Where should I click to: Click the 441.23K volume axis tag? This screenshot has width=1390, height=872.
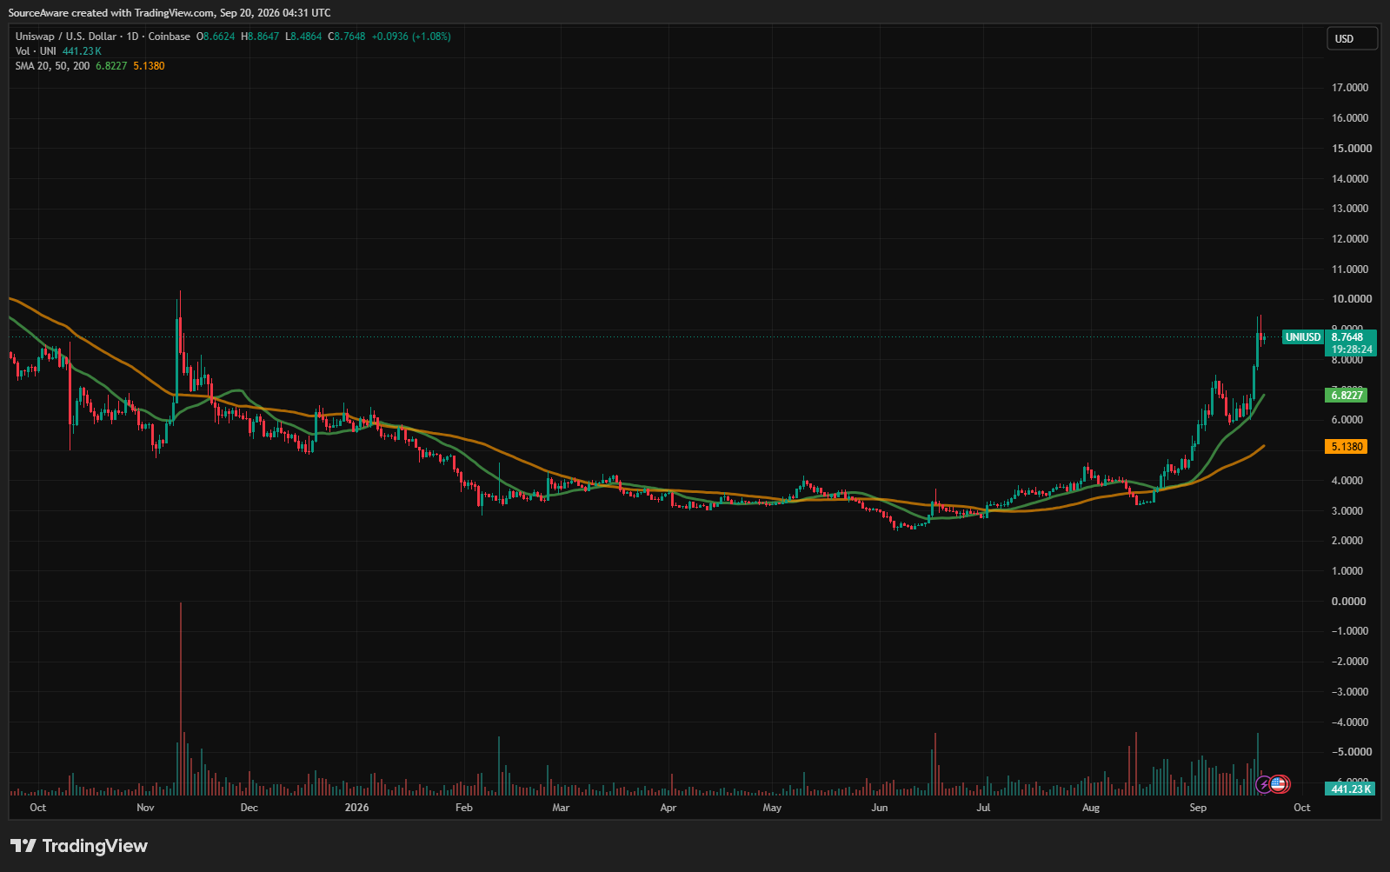coord(1351,789)
